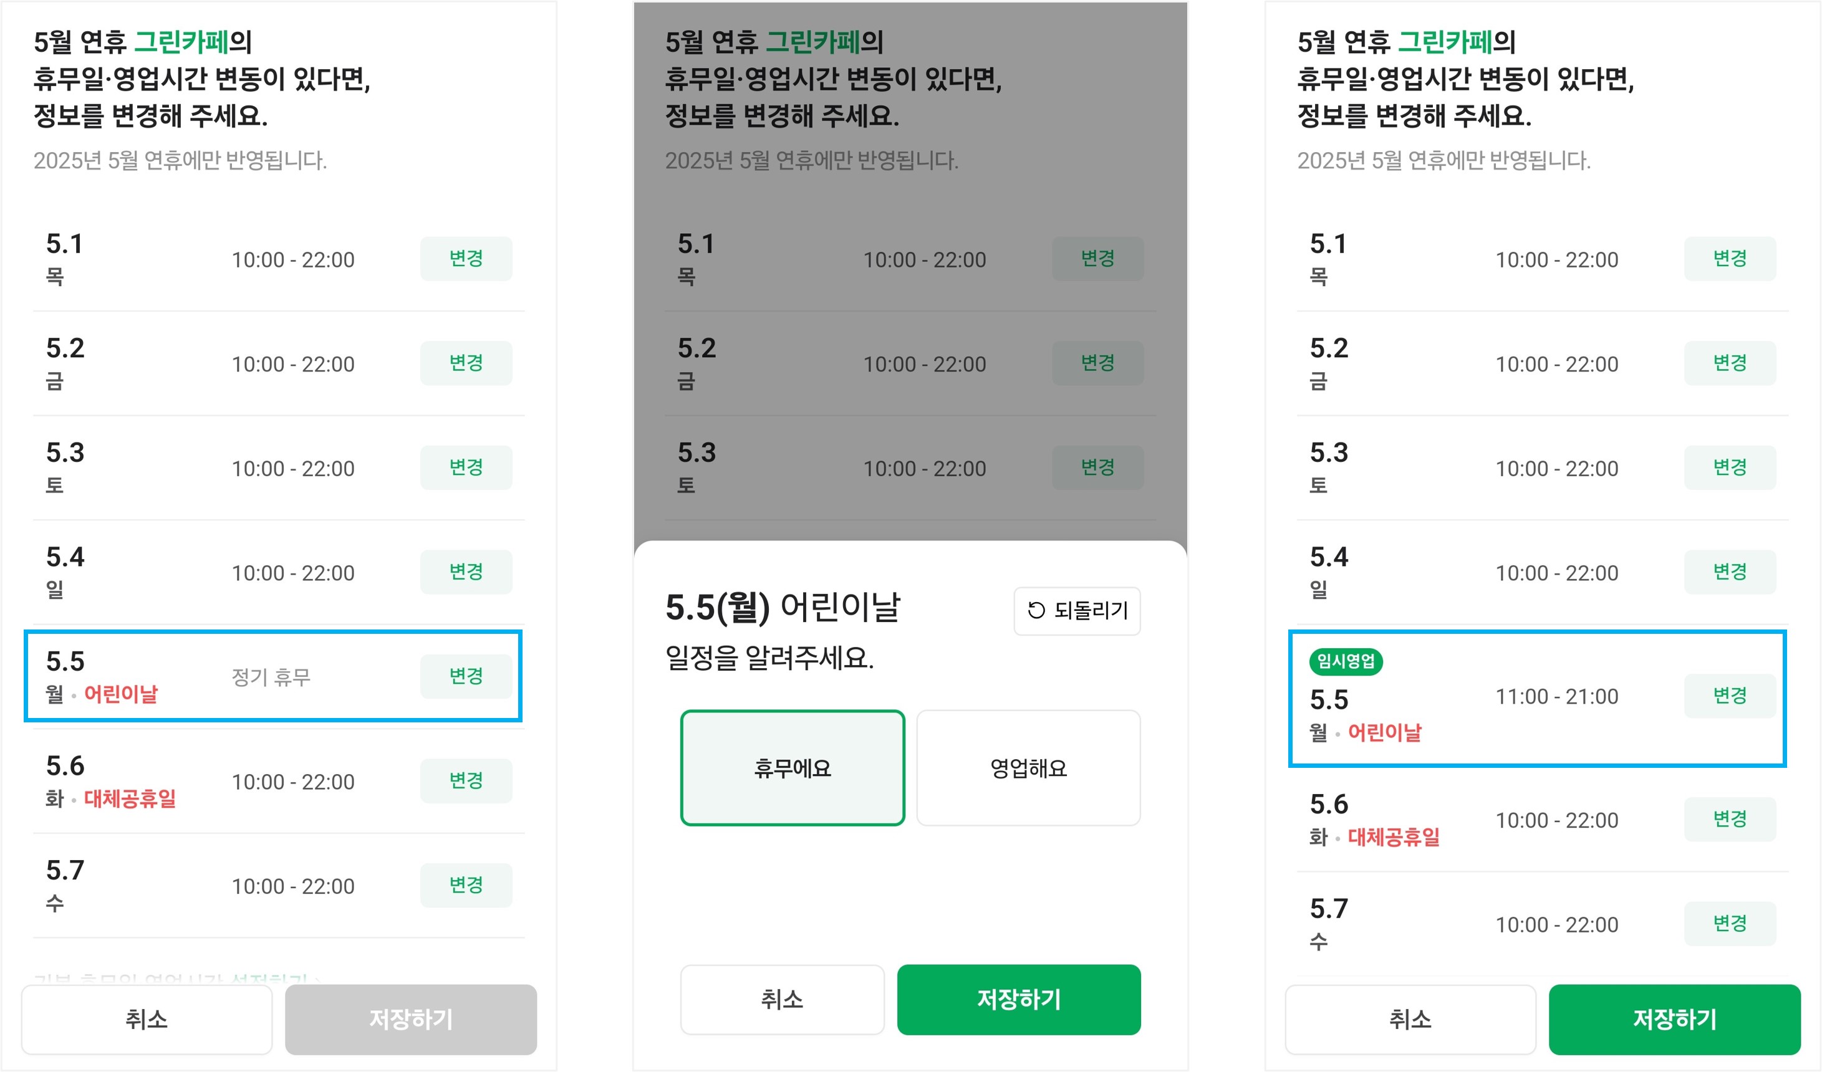1822x1072 pixels.
Task: Click the 임시영업 badge
Action: point(1346,661)
